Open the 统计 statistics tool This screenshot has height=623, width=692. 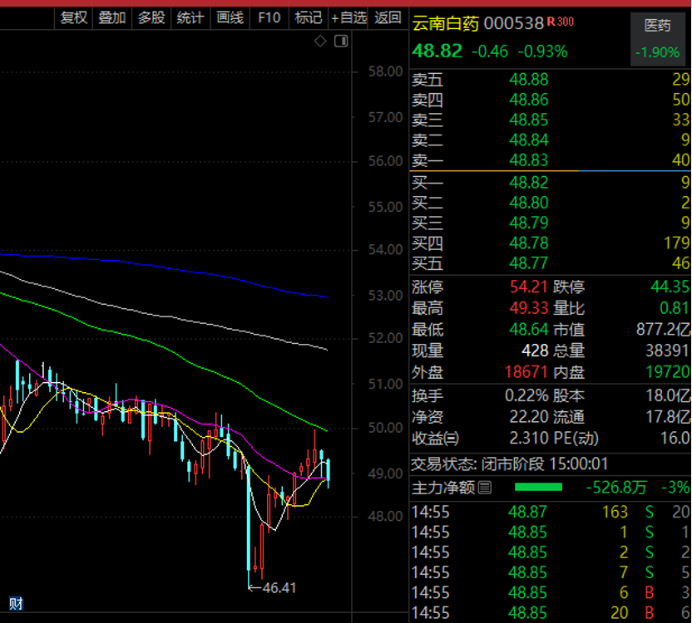190,18
